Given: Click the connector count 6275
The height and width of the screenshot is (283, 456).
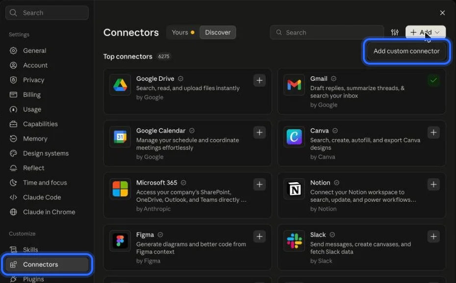Looking at the screenshot, I should [164, 56].
